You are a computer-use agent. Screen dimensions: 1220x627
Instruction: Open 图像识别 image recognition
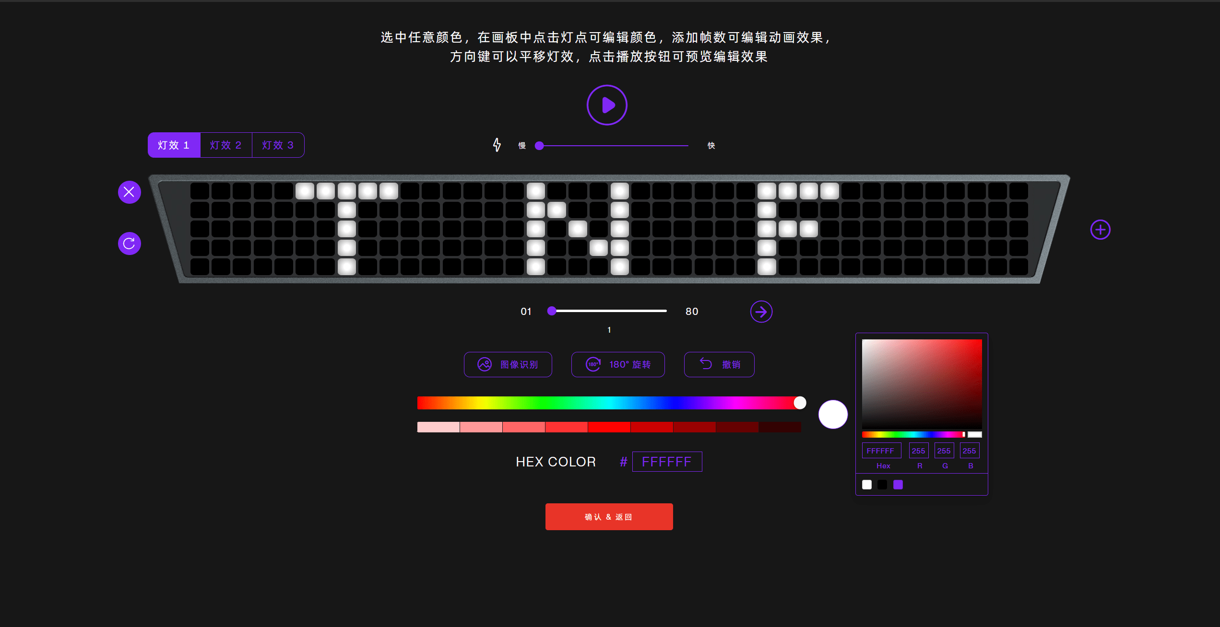(x=508, y=364)
